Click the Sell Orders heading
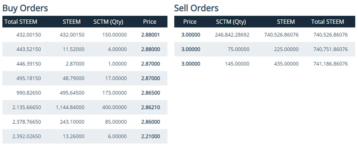Screen dimensions: 358x148 (196, 8)
